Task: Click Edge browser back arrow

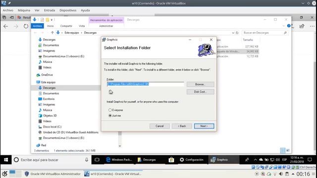Action: 5,26
